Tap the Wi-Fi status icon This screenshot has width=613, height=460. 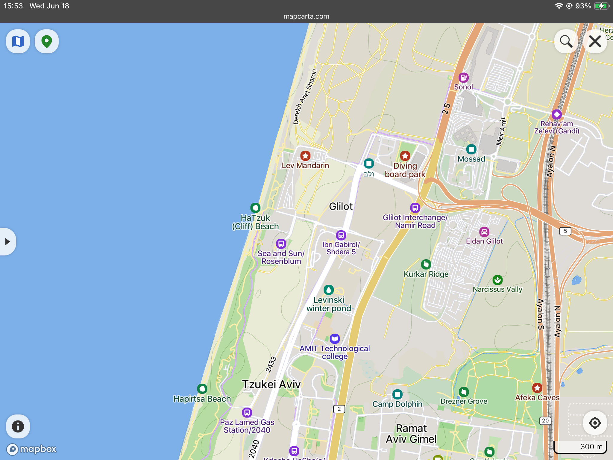coord(559,6)
